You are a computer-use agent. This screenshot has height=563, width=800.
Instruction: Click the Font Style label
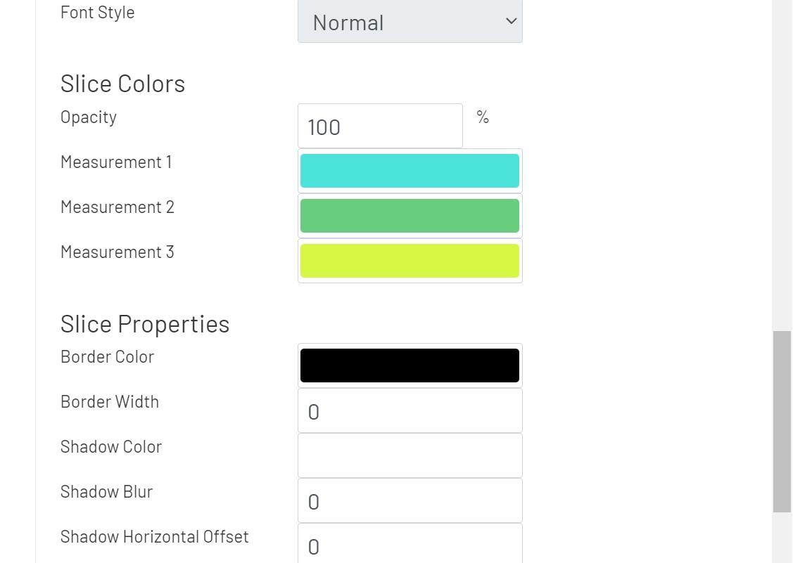point(97,12)
